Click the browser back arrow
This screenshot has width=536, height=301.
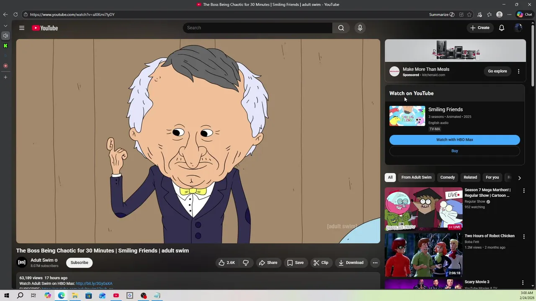(5, 15)
